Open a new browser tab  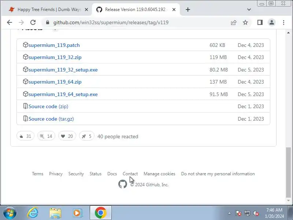click(x=188, y=10)
